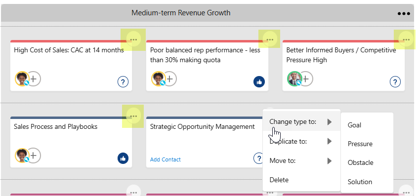The image size is (418, 196).
Task: Expand the Change type to submenu
Action: pyautogui.click(x=301, y=122)
